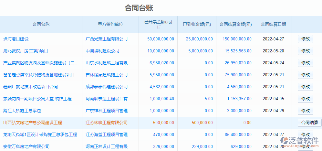Open the 畜禽定点屠宰及冷链物流基地建设项目 contract
322x151 pixels.
pyautogui.click(x=39, y=75)
